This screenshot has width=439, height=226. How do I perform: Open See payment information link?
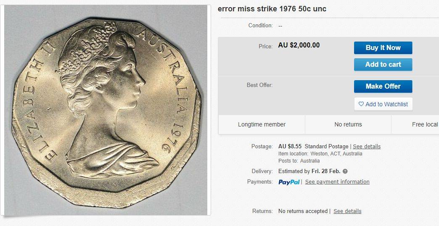(337, 182)
